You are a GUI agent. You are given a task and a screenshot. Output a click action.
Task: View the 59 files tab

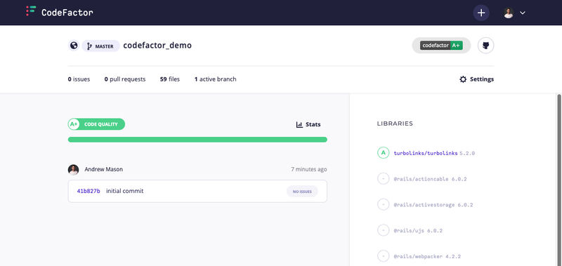pyautogui.click(x=170, y=79)
